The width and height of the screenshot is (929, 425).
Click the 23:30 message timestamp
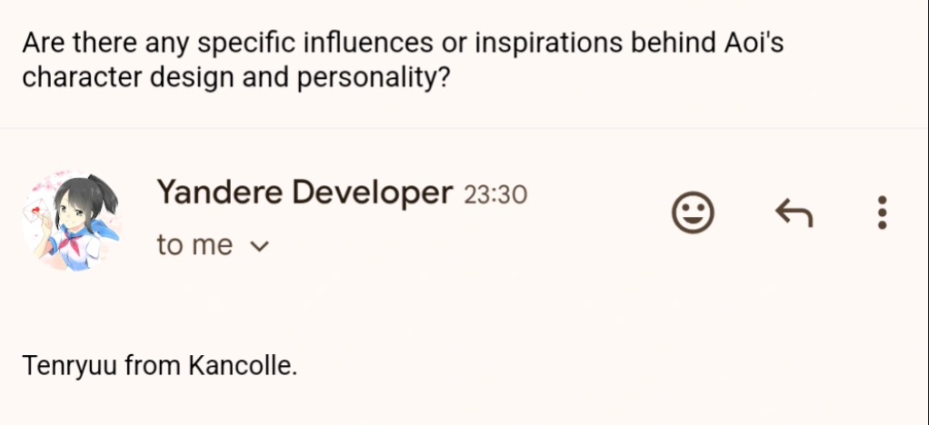(x=495, y=194)
